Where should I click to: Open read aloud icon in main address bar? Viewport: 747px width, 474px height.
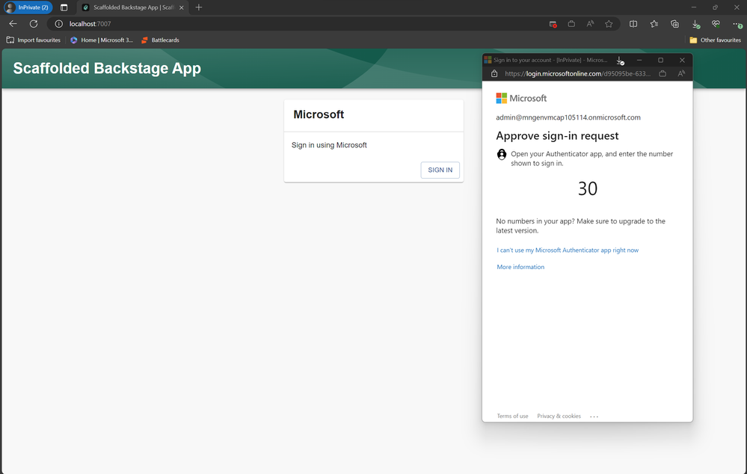[x=590, y=24]
